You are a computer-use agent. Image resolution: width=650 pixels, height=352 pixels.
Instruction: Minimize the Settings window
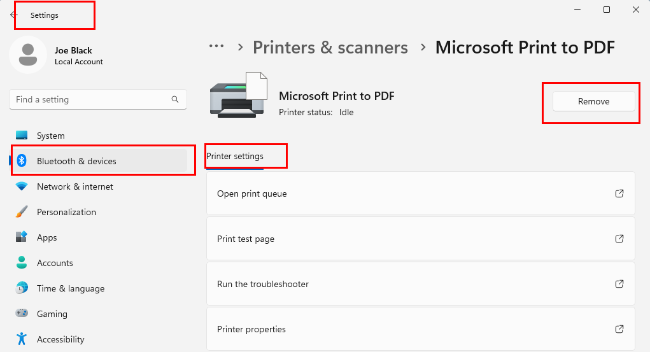point(577,10)
